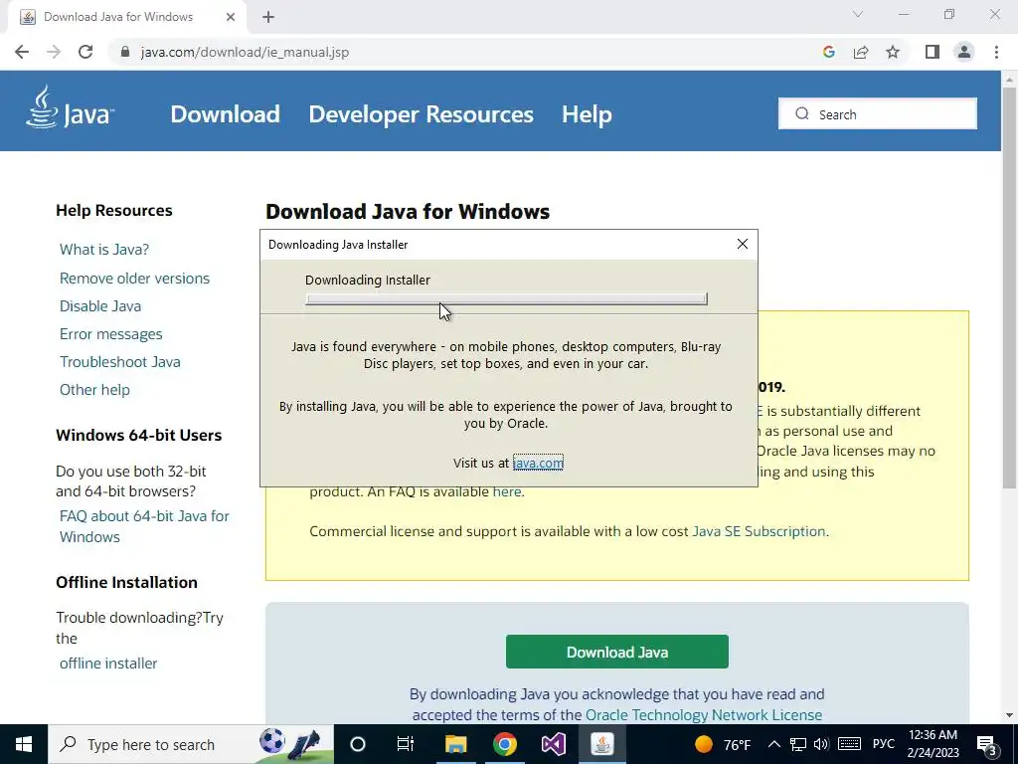Open the offline installer link
This screenshot has width=1018, height=764.
click(108, 664)
